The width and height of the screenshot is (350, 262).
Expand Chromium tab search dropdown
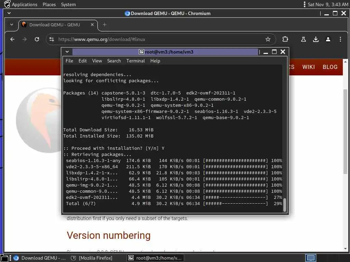coord(12,25)
